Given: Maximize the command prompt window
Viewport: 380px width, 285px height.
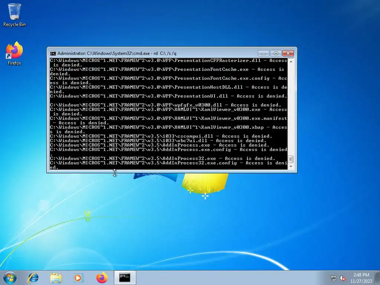Looking at the screenshot, I should (x=276, y=53).
